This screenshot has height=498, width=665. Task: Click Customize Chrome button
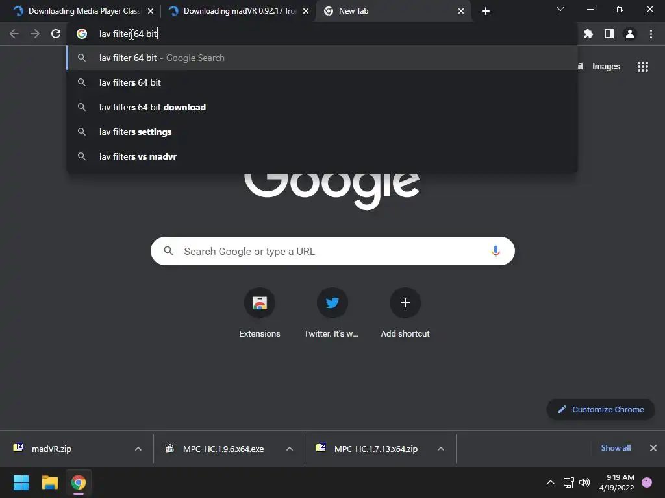[601, 410]
